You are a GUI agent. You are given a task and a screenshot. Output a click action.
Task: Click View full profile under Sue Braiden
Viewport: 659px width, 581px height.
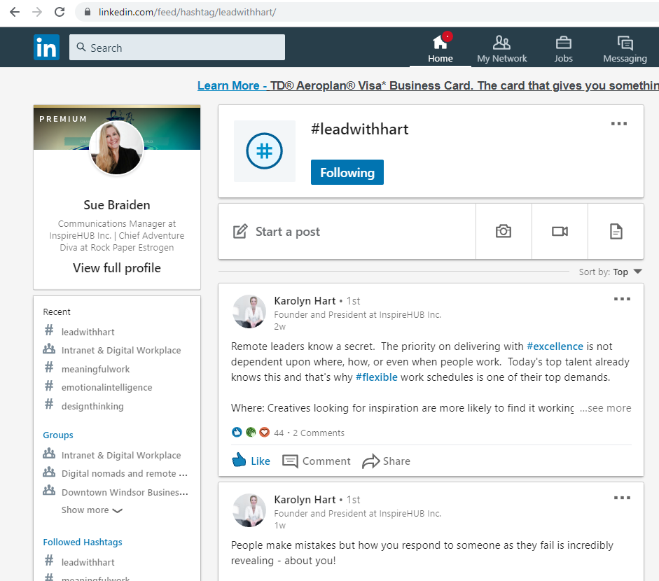pyautogui.click(x=116, y=268)
